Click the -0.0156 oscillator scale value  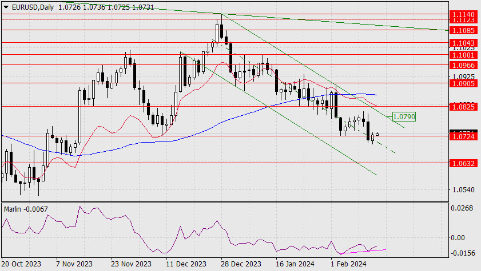pyautogui.click(x=463, y=253)
